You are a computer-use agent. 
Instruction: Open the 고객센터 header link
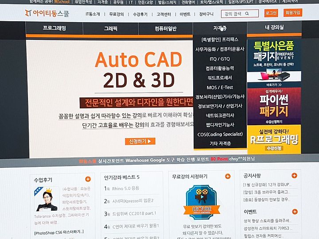pyautogui.click(x=164, y=14)
